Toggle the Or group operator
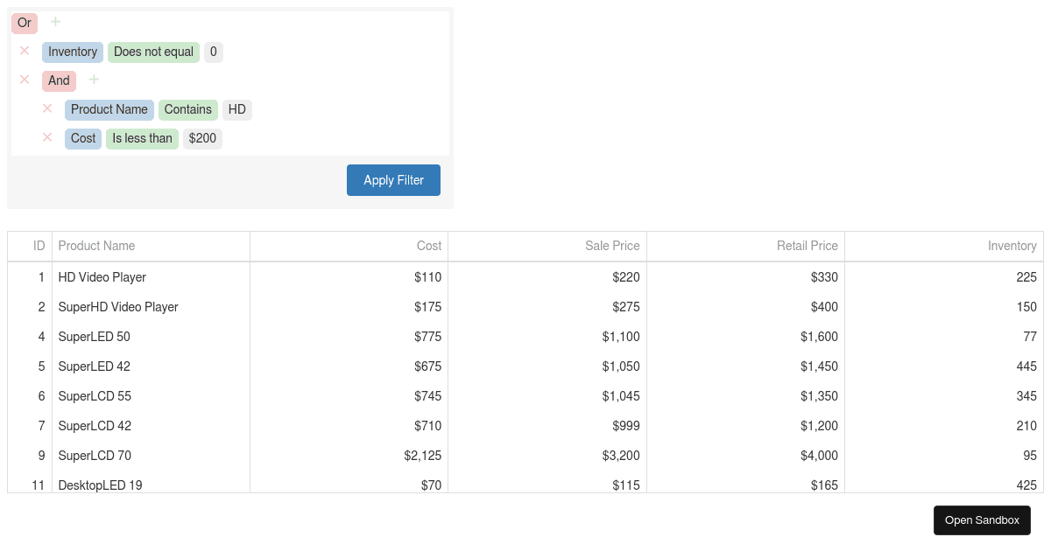 point(25,23)
